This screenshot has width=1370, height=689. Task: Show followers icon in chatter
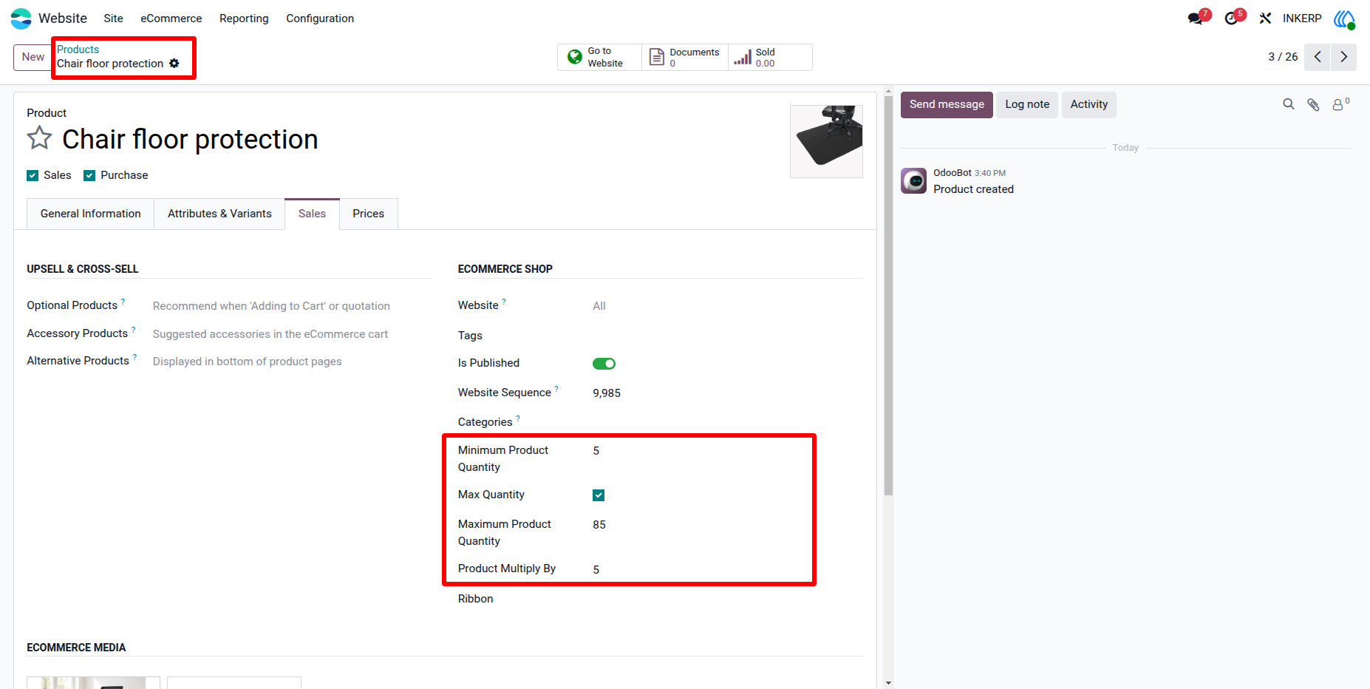pyautogui.click(x=1340, y=104)
